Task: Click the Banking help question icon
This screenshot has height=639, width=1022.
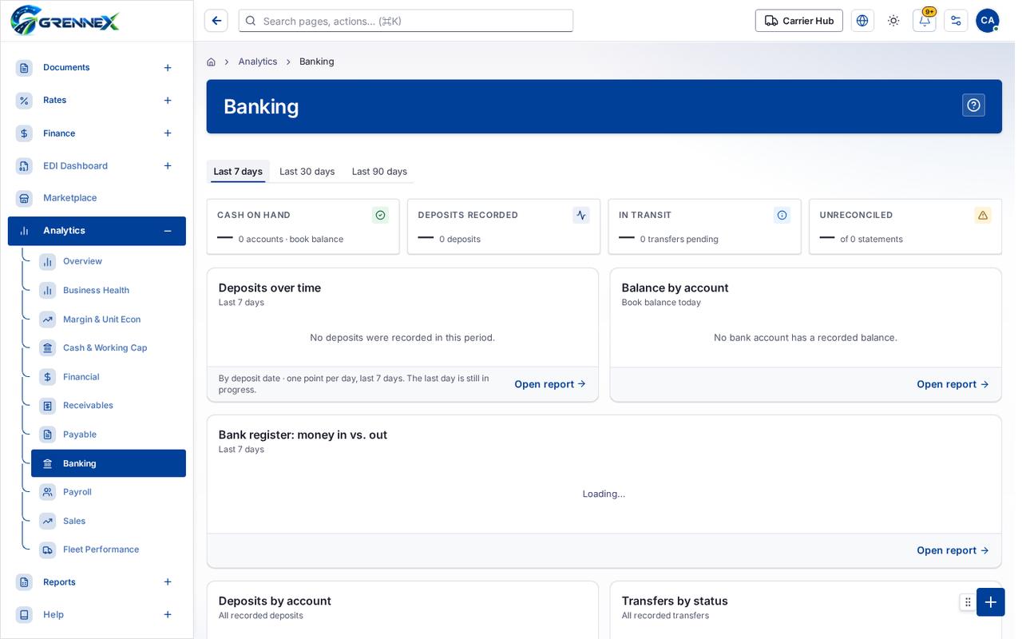Action: click(x=973, y=105)
